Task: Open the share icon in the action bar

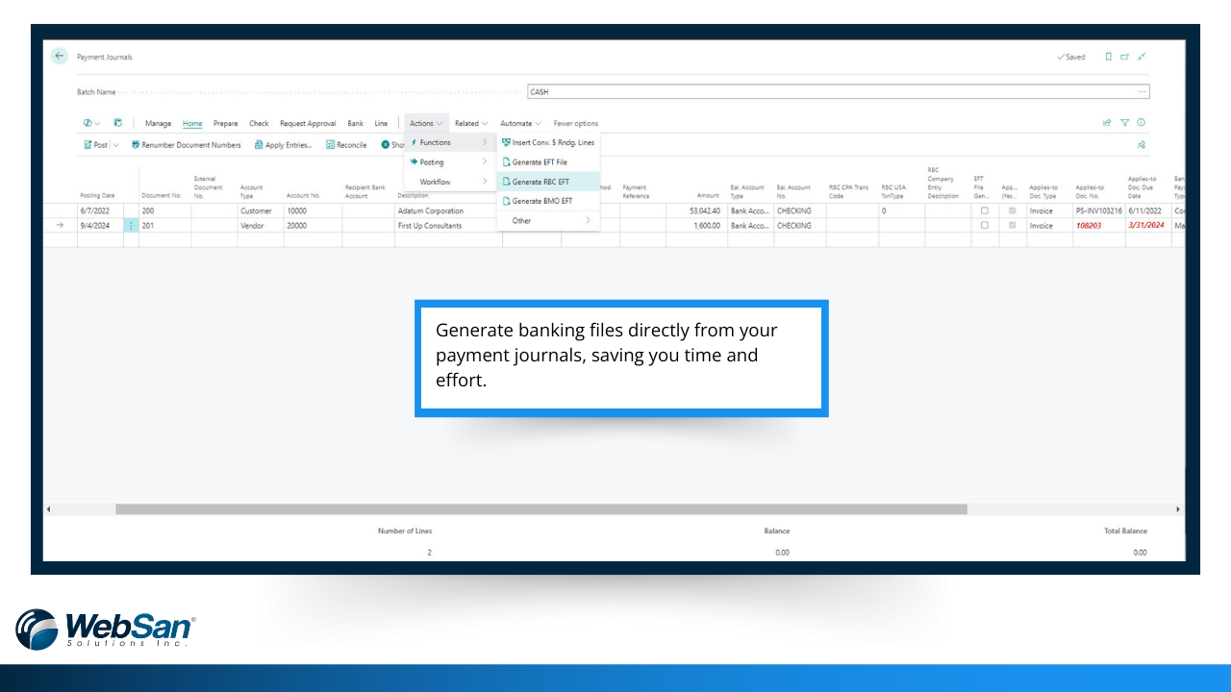Action: pos(1107,123)
